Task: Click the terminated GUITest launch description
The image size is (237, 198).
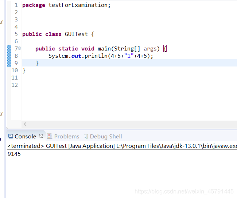Action: coord(122,146)
